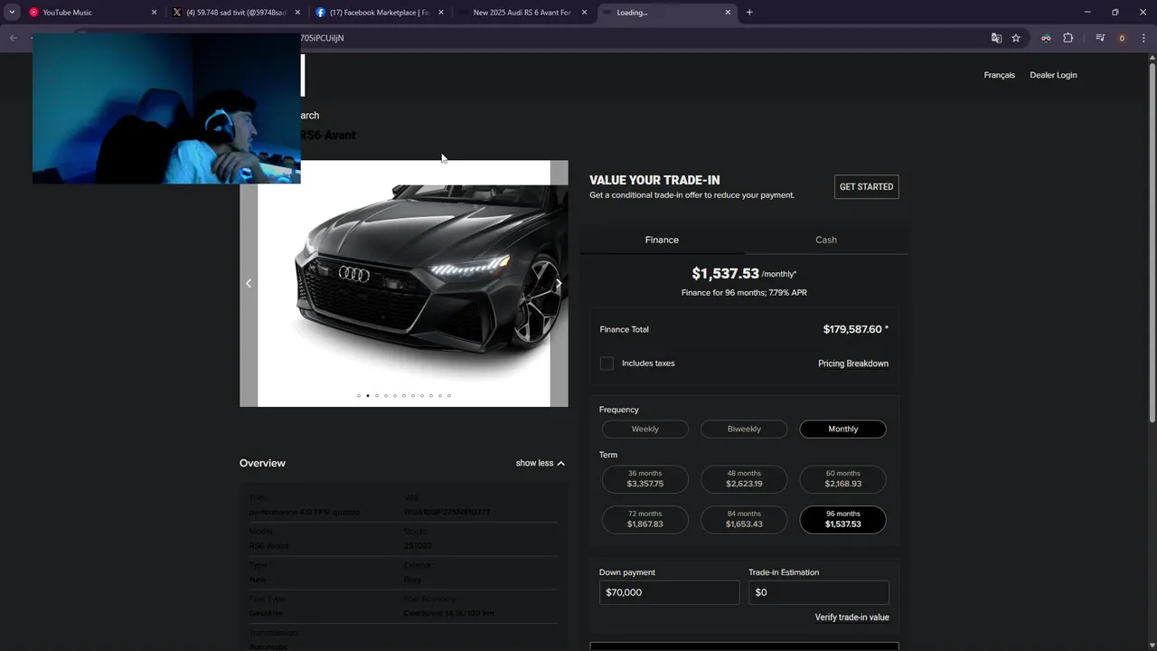Go back using the browser back arrow

(13, 38)
